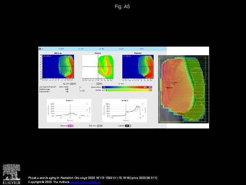The width and height of the screenshot is (246, 185).
Task: Click the Points Average label
Action: pos(45,89)
